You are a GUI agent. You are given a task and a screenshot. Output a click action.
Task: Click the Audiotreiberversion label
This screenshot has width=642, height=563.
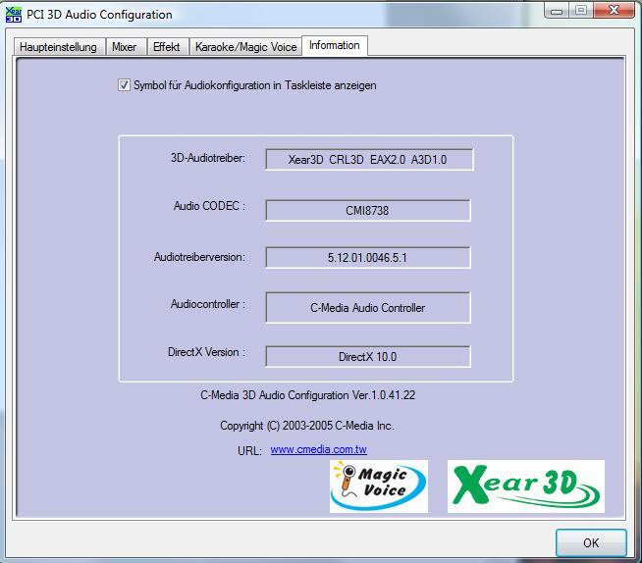click(x=200, y=257)
